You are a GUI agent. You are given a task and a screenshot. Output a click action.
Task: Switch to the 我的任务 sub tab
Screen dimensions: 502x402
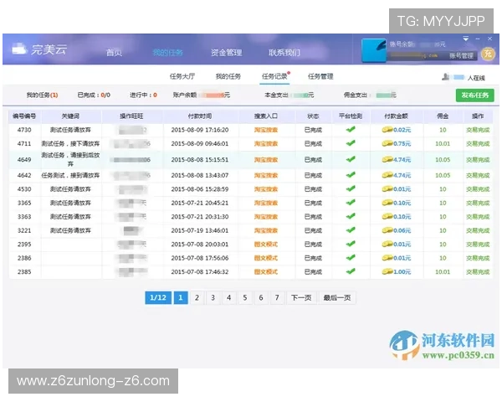click(228, 76)
